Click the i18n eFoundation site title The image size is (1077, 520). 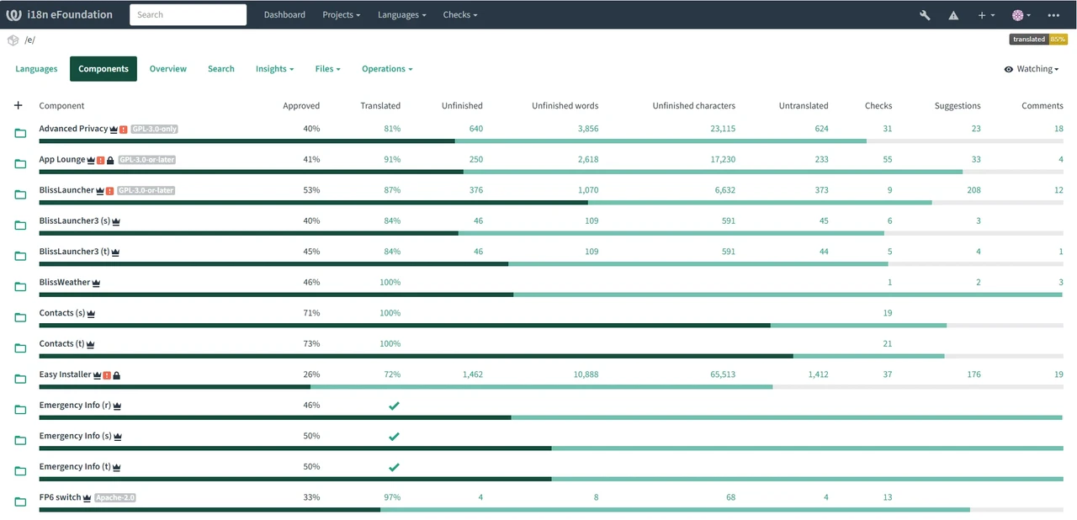click(x=71, y=15)
